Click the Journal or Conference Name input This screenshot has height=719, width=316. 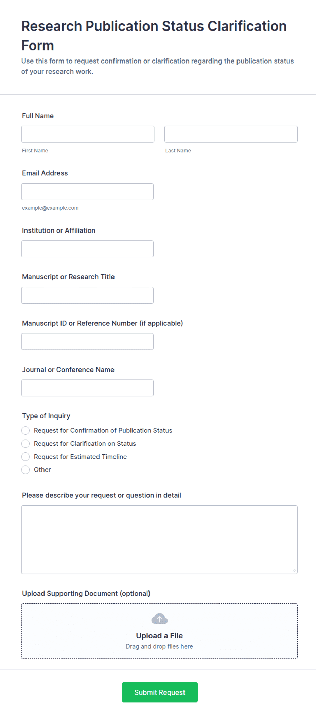(x=87, y=388)
